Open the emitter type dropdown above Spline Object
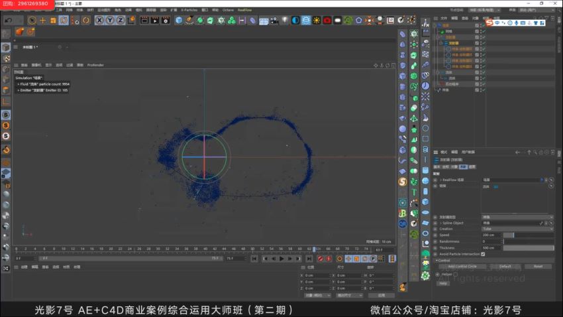563x317 pixels. [x=517, y=217]
